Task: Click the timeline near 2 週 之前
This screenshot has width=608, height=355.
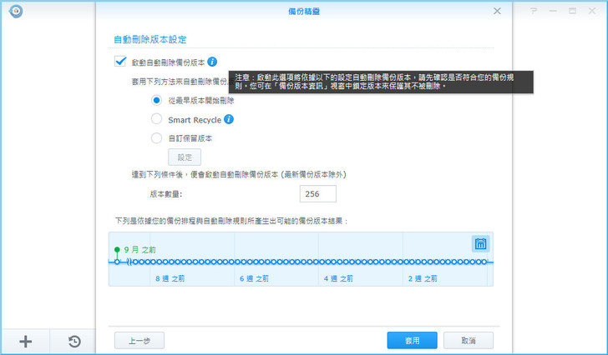Action: [424, 262]
